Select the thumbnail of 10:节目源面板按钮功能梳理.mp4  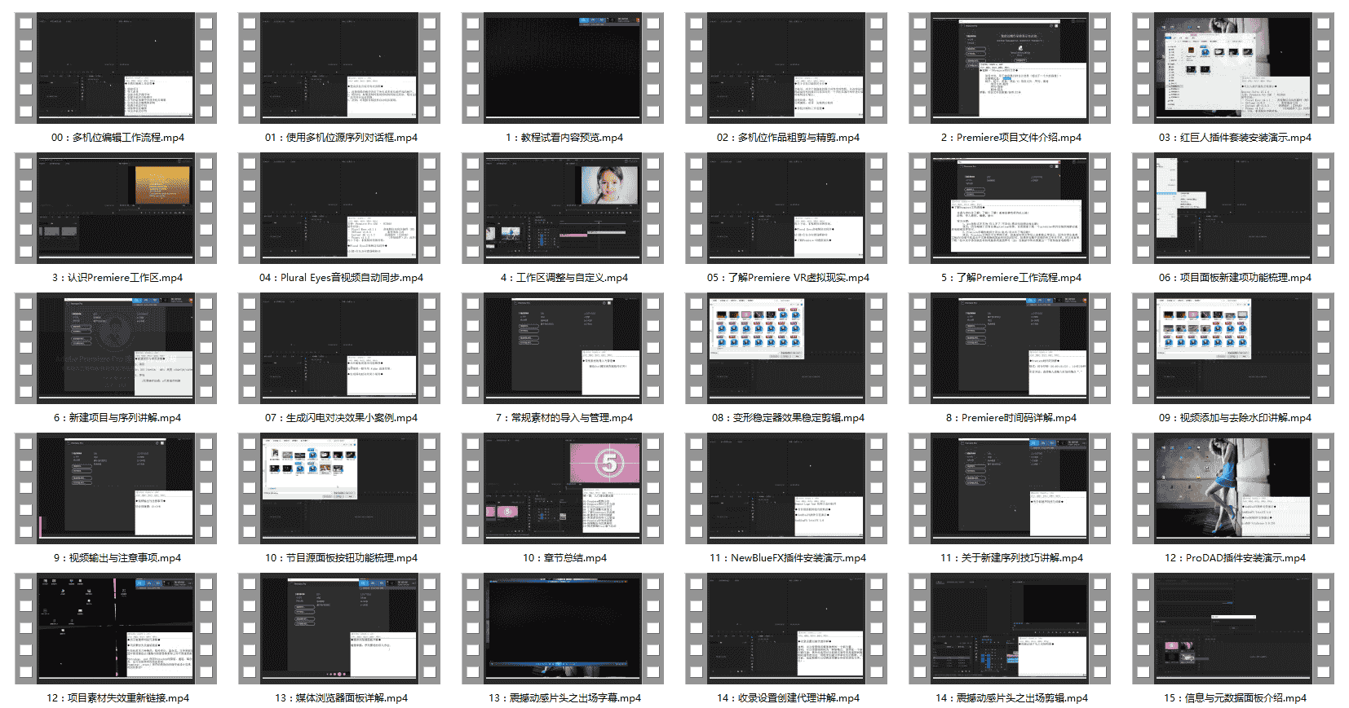[x=339, y=489]
